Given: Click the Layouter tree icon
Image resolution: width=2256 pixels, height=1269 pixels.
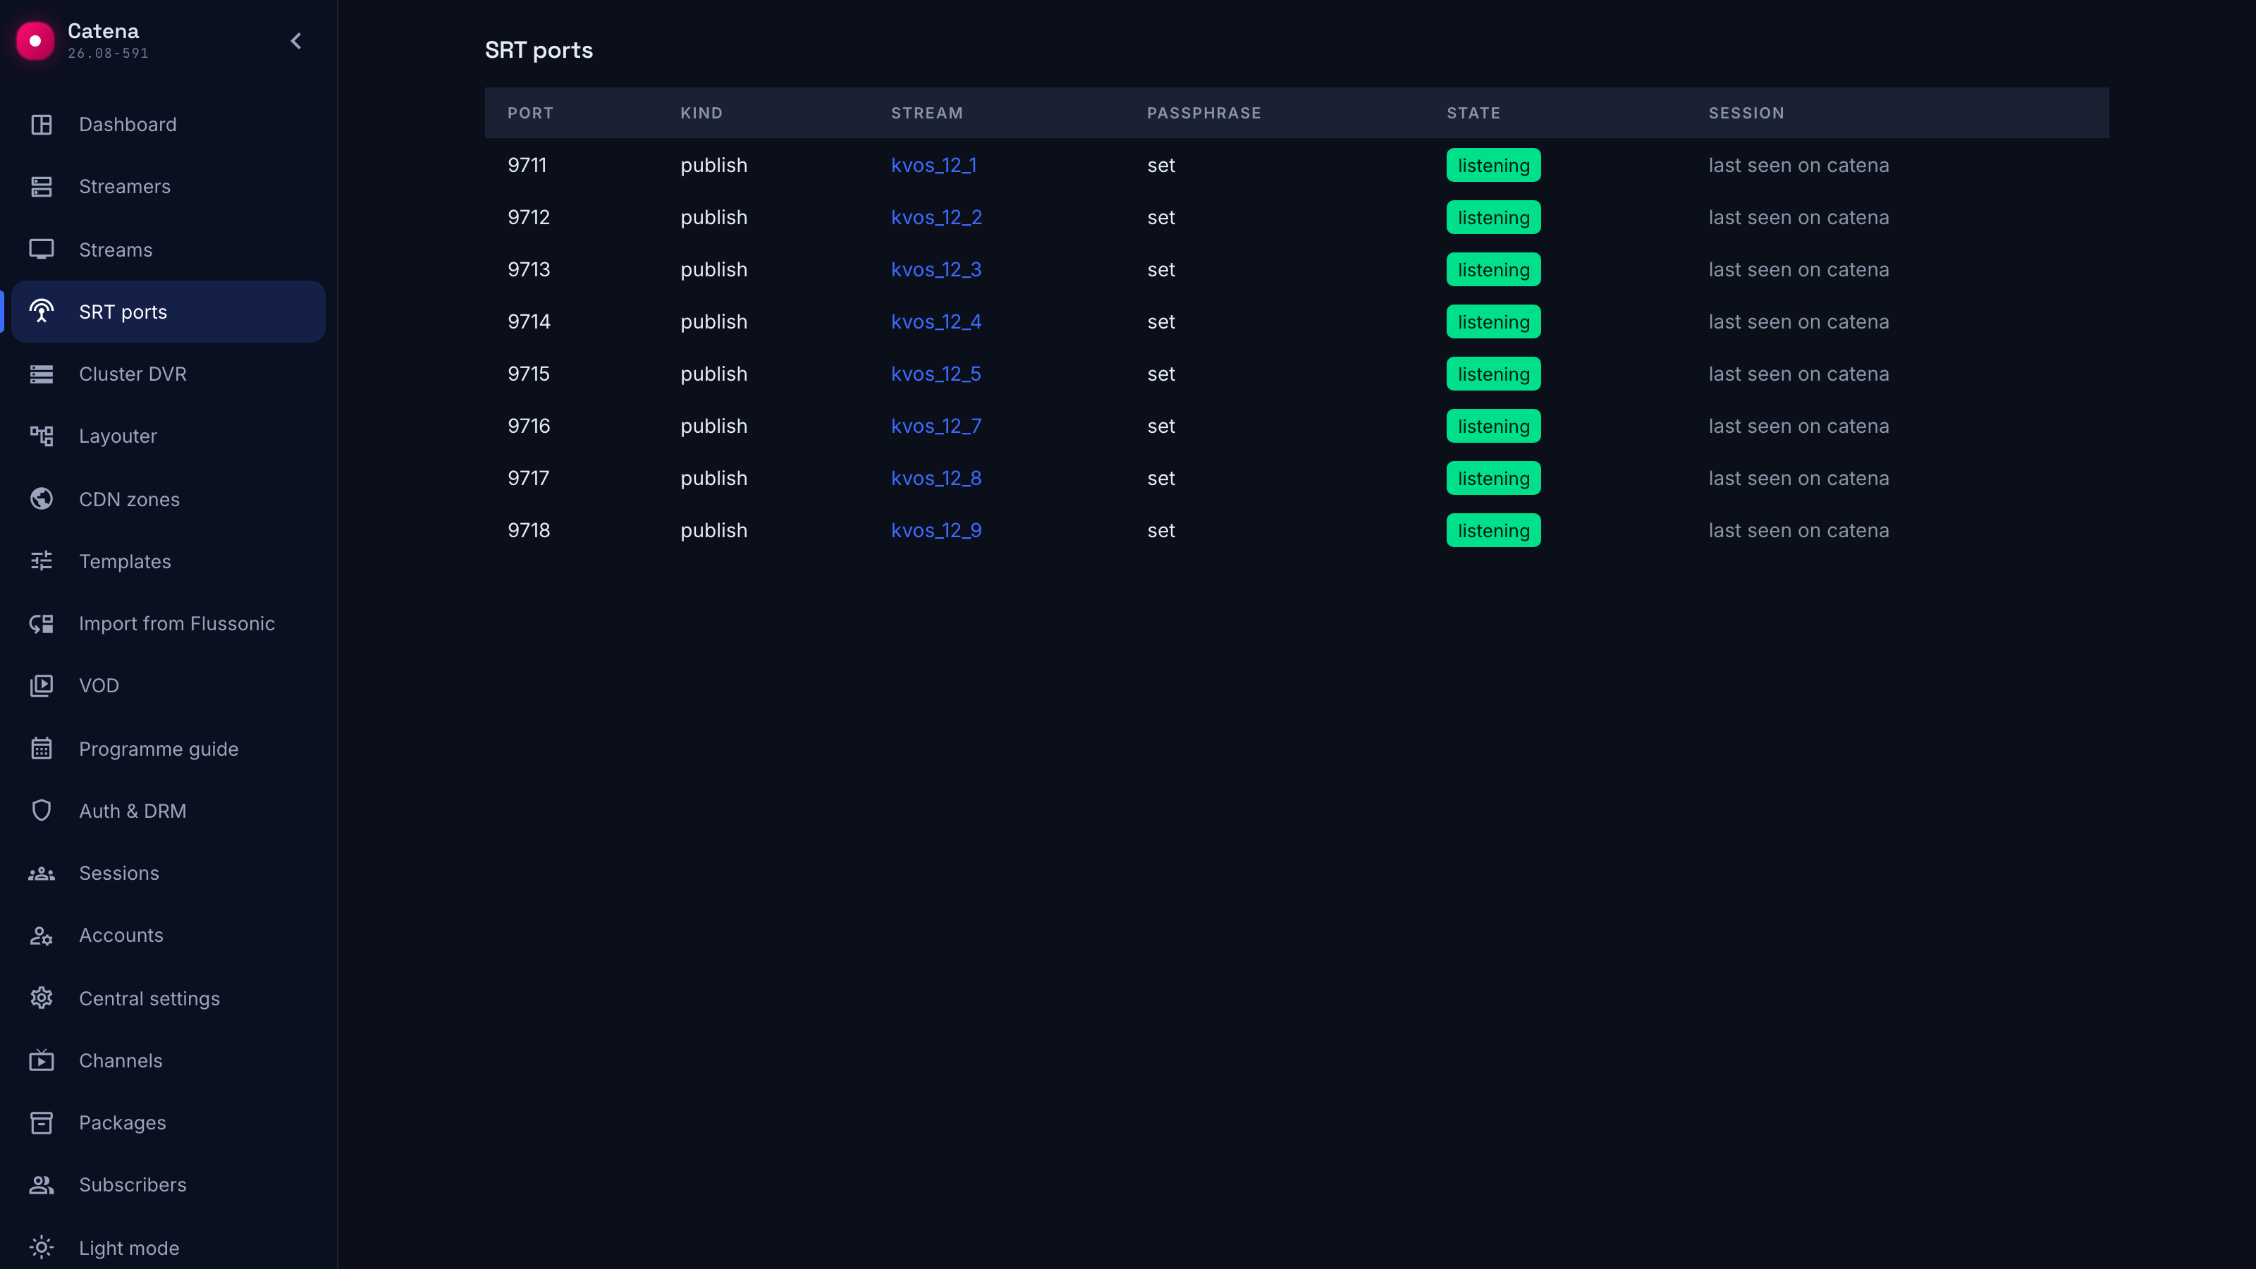Looking at the screenshot, I should click(41, 436).
